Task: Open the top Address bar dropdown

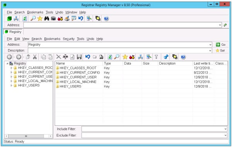Action: coord(220,25)
